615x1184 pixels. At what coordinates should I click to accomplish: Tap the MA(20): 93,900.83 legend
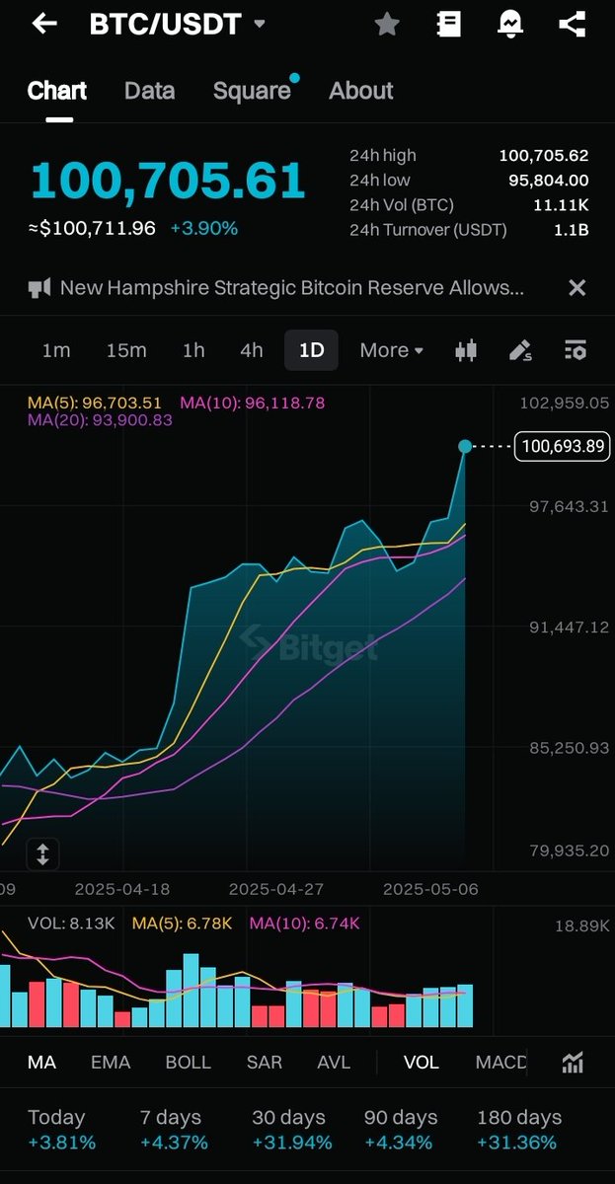pyautogui.click(x=100, y=420)
